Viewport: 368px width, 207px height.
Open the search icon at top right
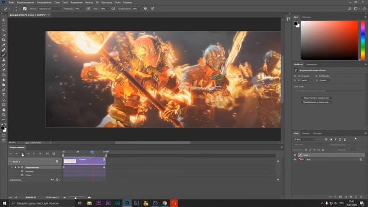[x=350, y=9]
